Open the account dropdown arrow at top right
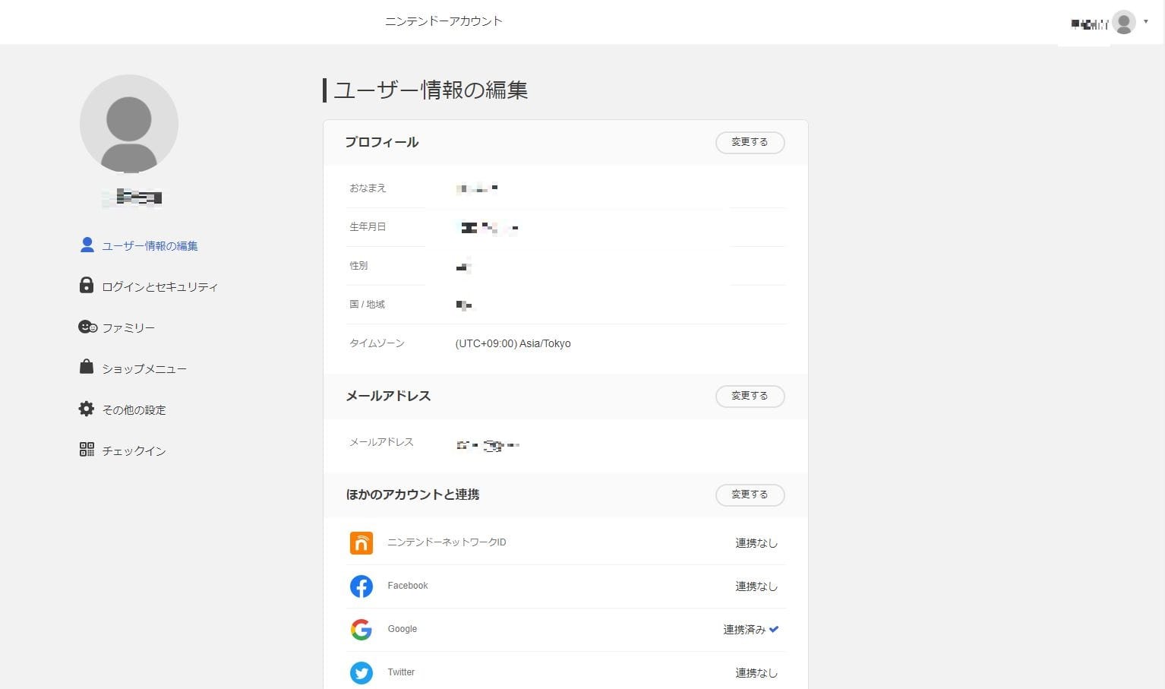Screen dimensions: 1165x689 click(1147, 22)
